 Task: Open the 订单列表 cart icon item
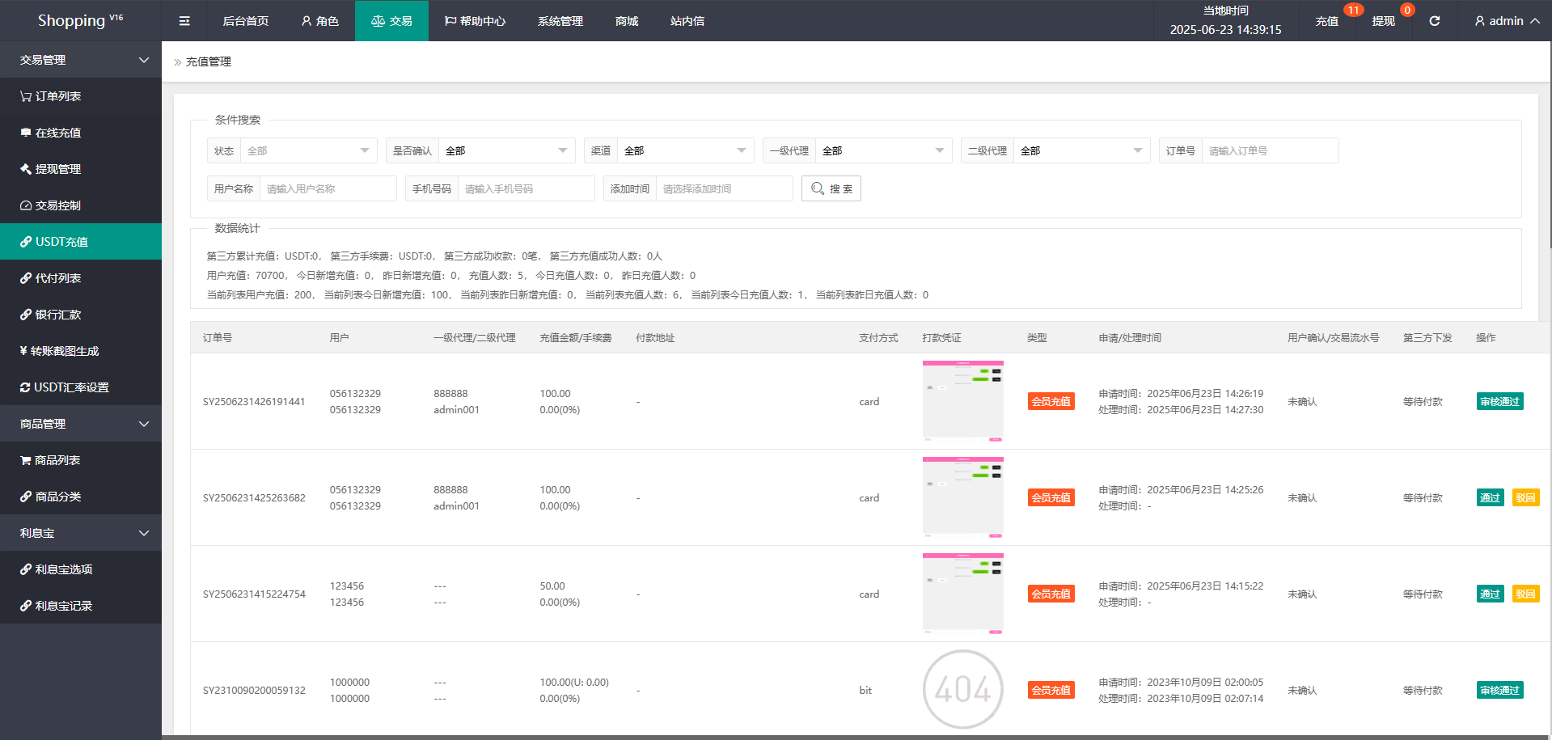click(x=50, y=96)
